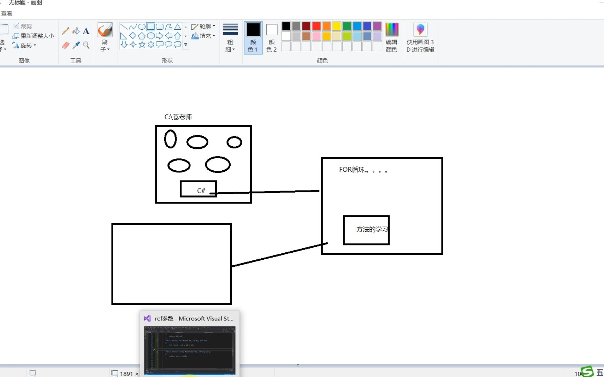Image resolution: width=604 pixels, height=377 pixels.
Task: Select the Magnifier tool
Action: pyautogui.click(x=86, y=45)
